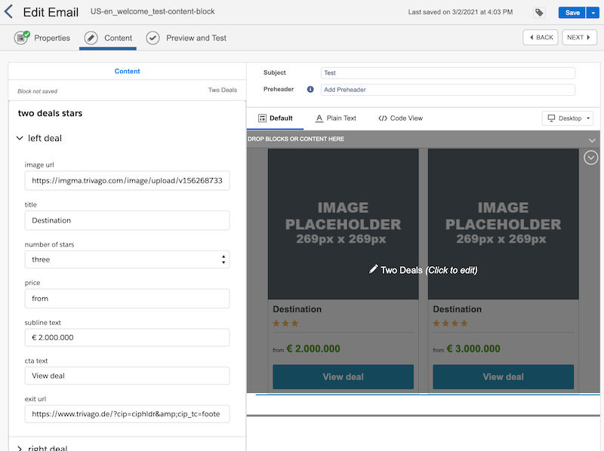
Task: Click the Preview and Test checkmark icon
Action: pyautogui.click(x=153, y=38)
